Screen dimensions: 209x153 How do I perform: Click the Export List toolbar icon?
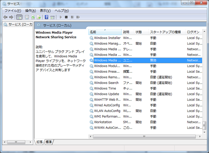click(39, 17)
